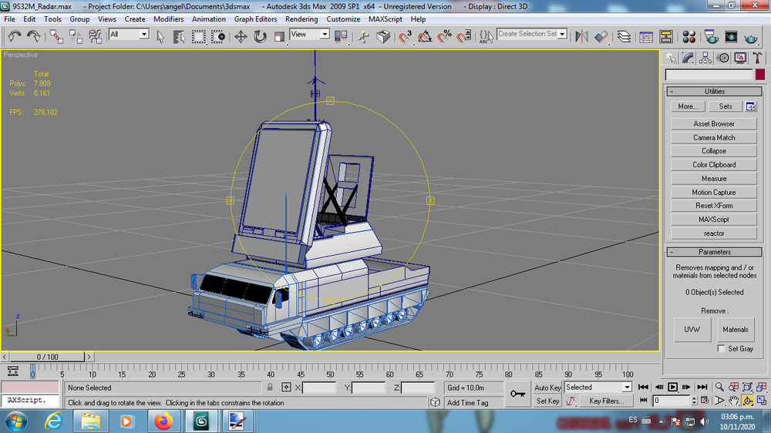
Task: Open Firefox from the Windows taskbar
Action: point(163,421)
